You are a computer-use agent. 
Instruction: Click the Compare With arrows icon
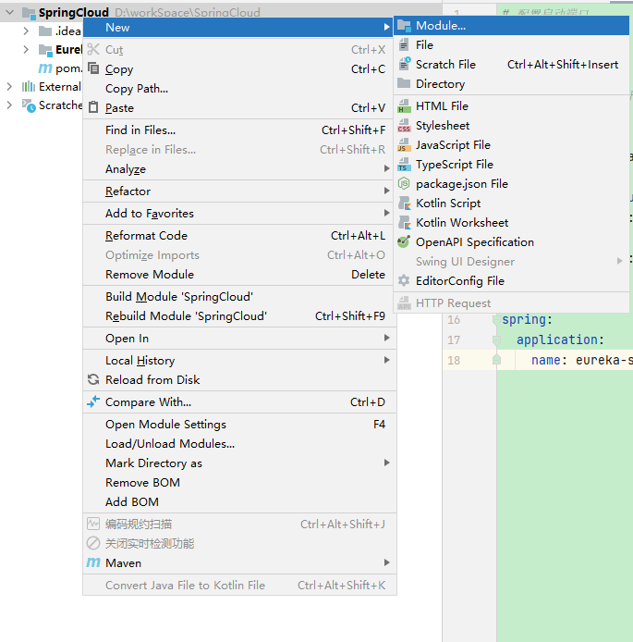coord(93,401)
